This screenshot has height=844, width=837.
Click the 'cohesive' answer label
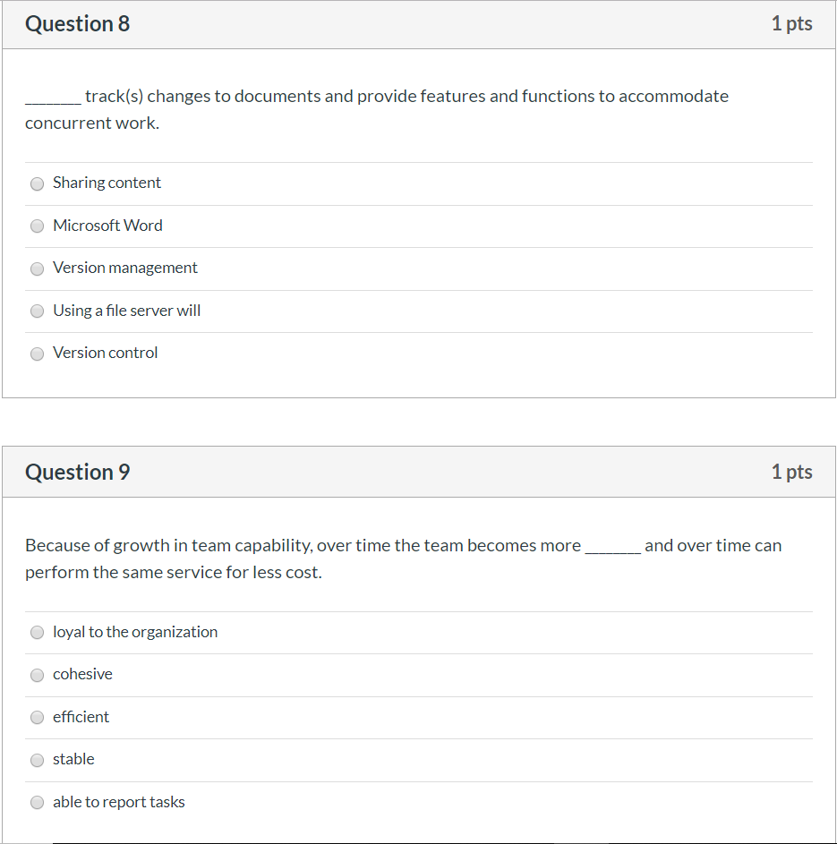click(81, 674)
